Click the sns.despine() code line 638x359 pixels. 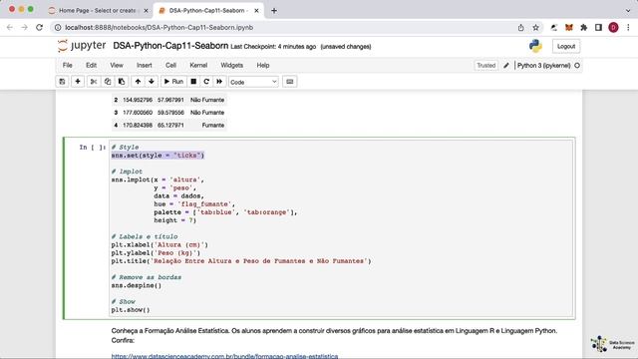137,285
